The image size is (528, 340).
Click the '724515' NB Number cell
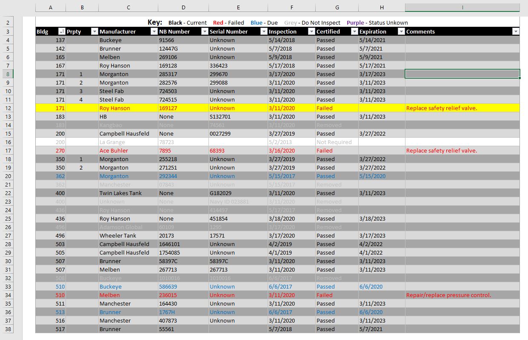pos(183,99)
